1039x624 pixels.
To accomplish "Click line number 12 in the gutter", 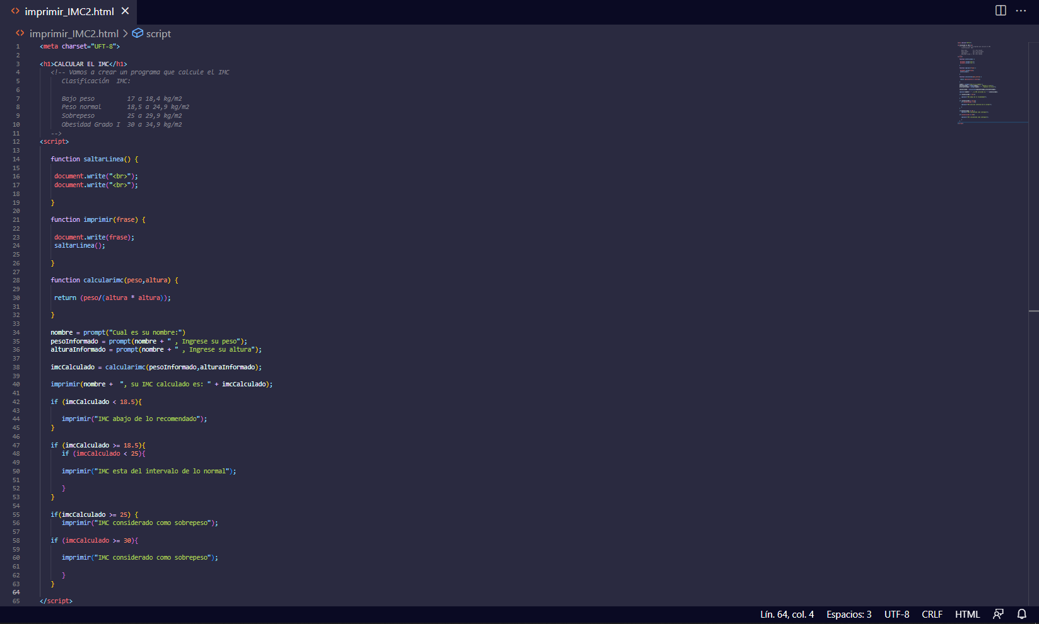I will coord(16,142).
